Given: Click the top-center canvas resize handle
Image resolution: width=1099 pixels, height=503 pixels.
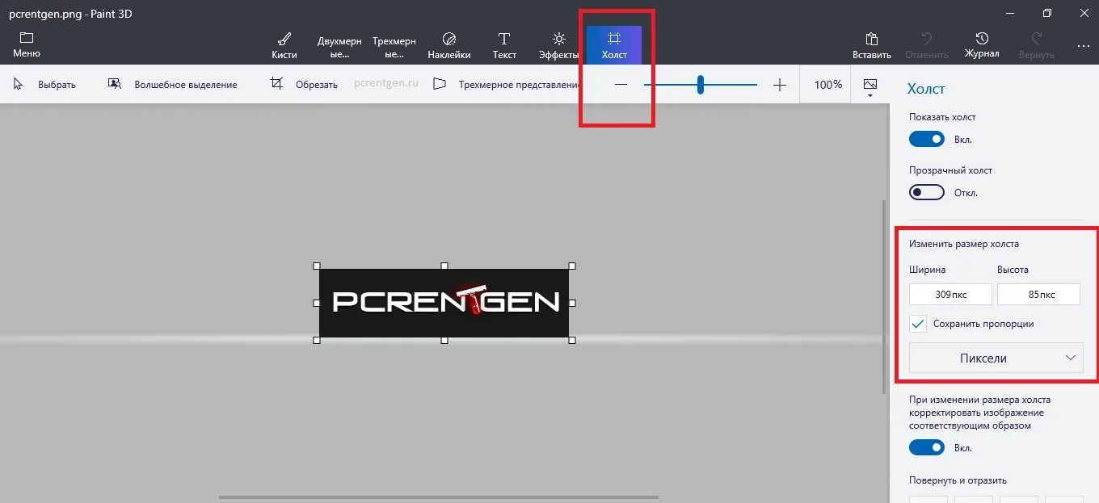Looking at the screenshot, I should pyautogui.click(x=444, y=266).
